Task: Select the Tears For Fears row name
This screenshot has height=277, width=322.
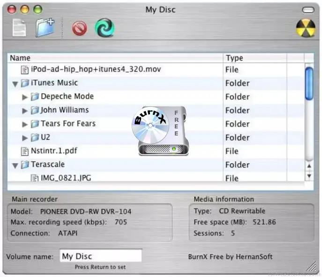Action: coord(68,124)
